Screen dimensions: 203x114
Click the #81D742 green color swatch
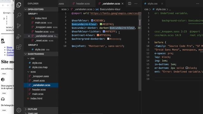coord(101,24)
